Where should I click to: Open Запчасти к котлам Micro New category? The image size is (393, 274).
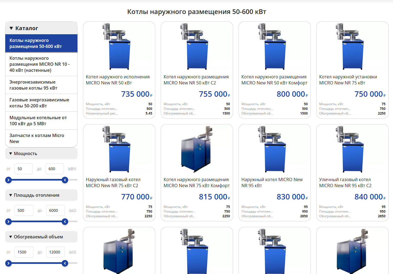[x=41, y=138]
